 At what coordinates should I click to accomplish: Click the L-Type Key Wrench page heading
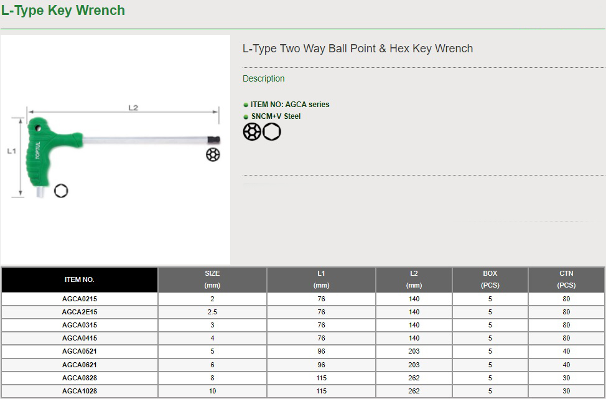click(63, 11)
